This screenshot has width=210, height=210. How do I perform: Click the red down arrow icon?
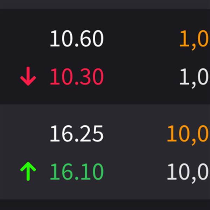[x=28, y=77]
